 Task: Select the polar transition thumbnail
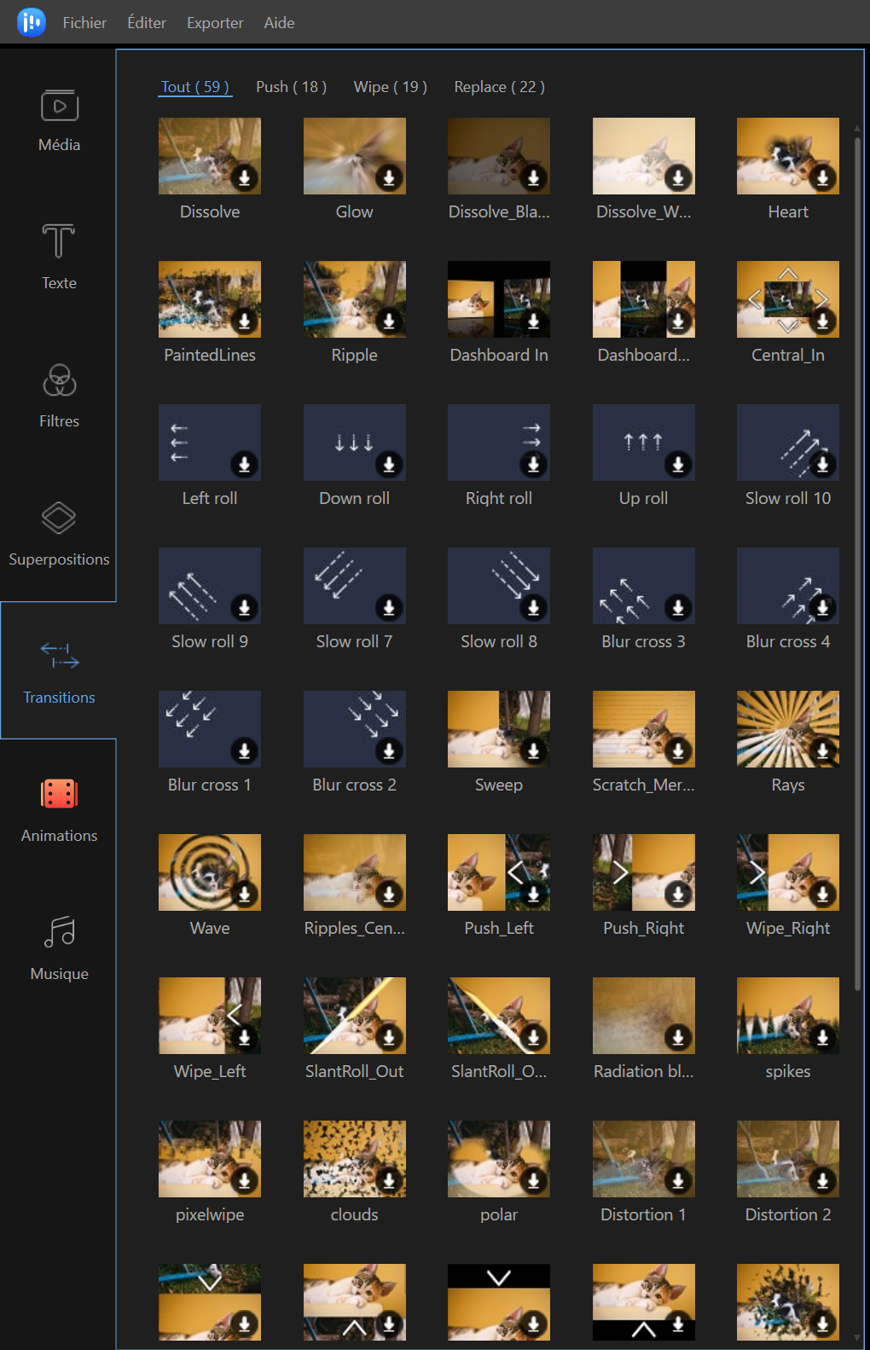(499, 1159)
